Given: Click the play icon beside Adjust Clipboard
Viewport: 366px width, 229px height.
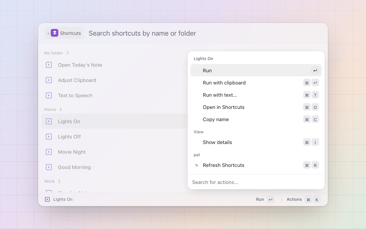Looking at the screenshot, I should (x=49, y=80).
